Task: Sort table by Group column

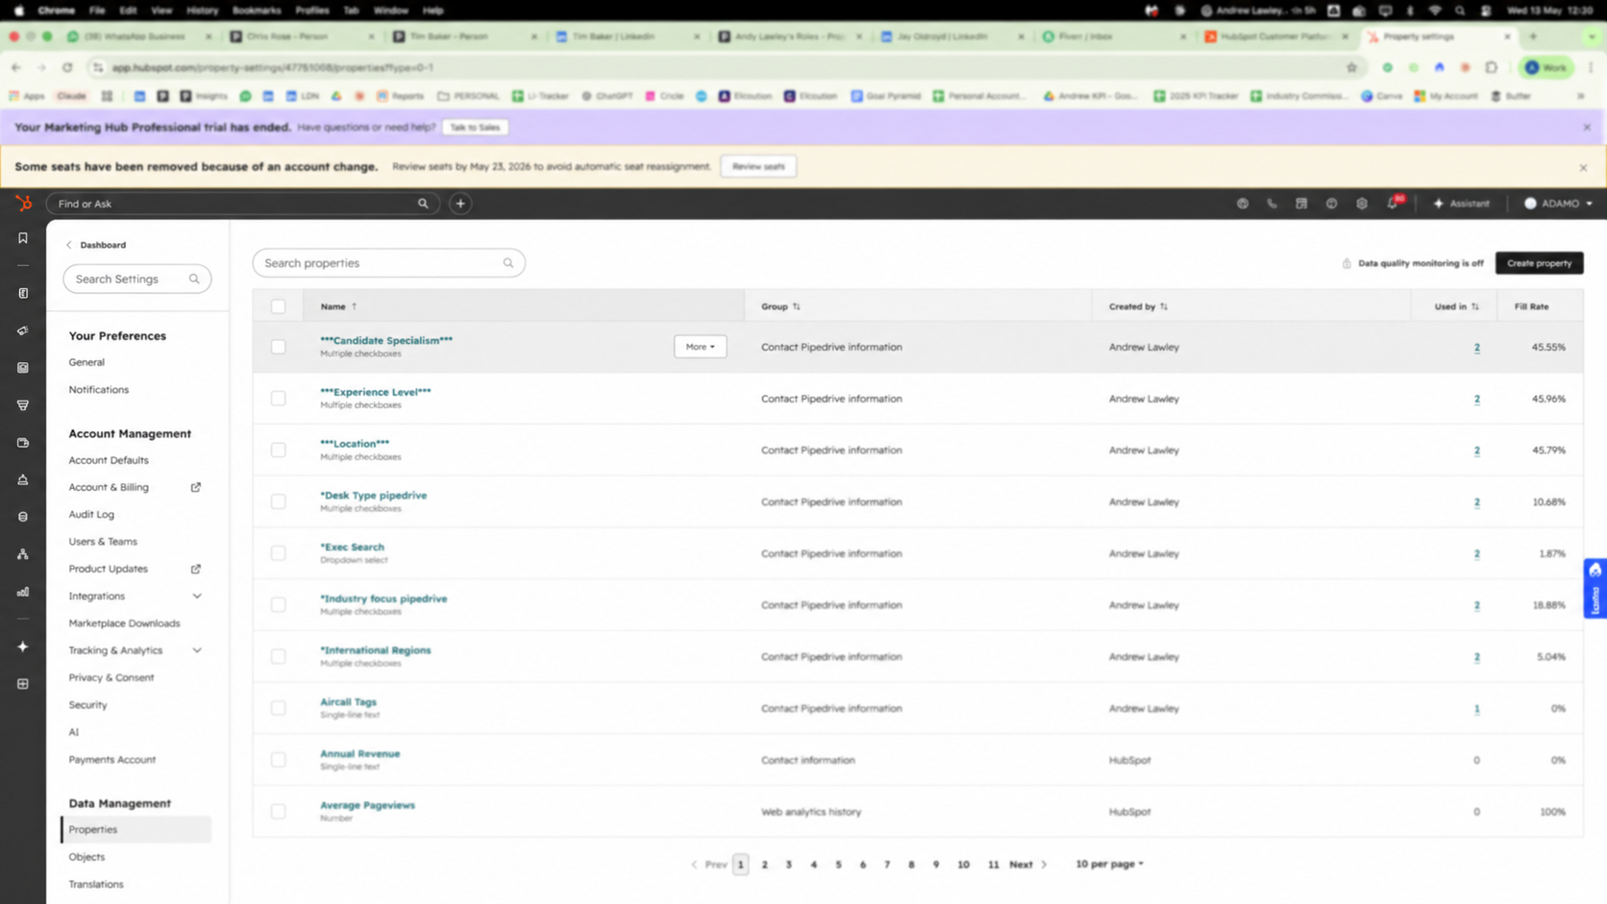Action: pos(780,306)
